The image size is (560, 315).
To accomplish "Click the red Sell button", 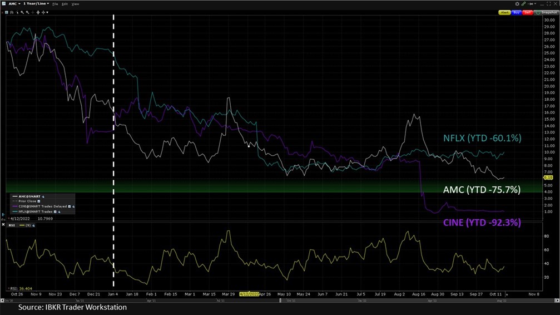I will (x=528, y=12).
